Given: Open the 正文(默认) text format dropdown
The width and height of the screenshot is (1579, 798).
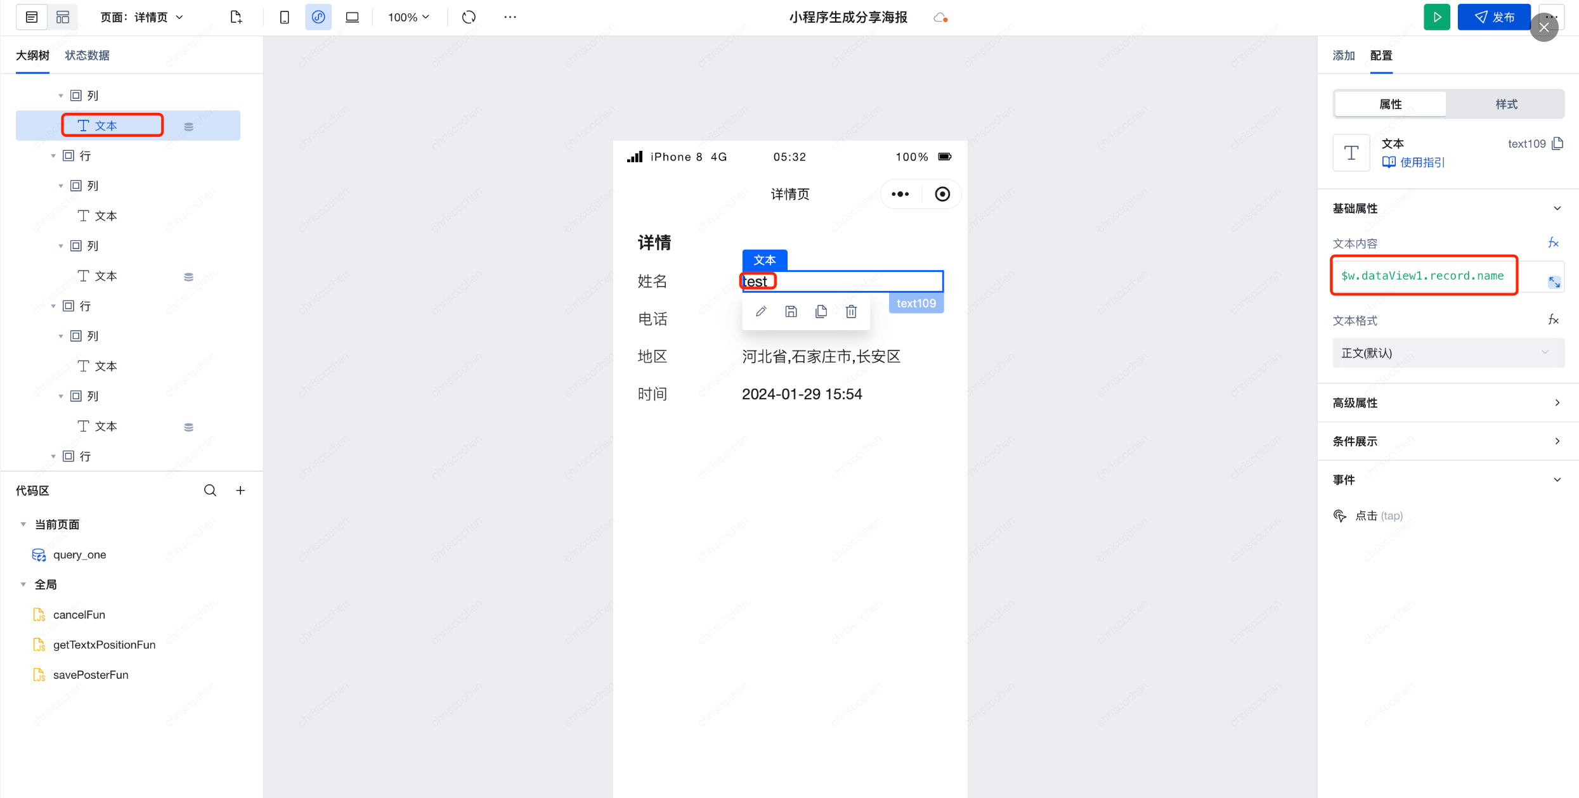Looking at the screenshot, I should pos(1448,352).
